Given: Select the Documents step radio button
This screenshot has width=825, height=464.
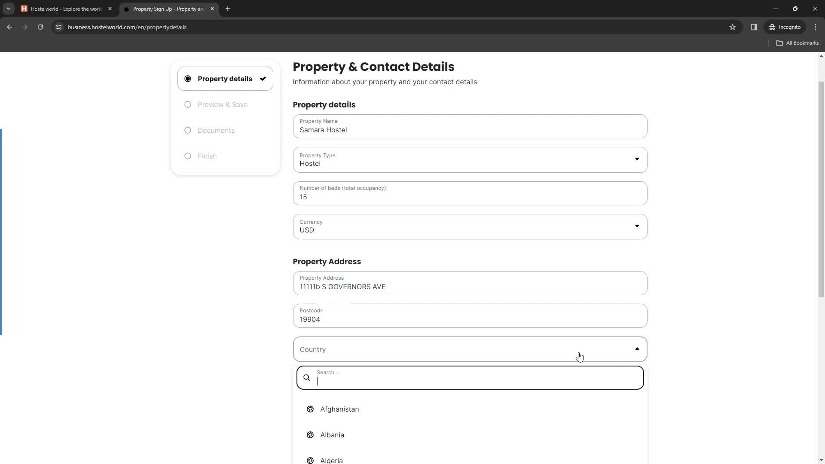Looking at the screenshot, I should coord(188,130).
